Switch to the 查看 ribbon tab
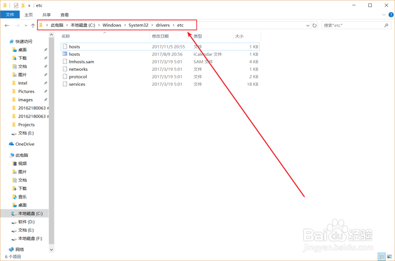Screen dimensions: 395x261 [64, 15]
